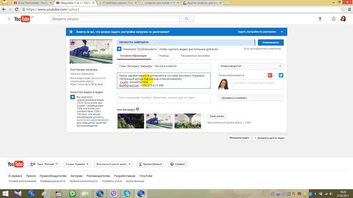353x198 pixels.
Task: Open the Windows Start button
Action: [5, 194]
